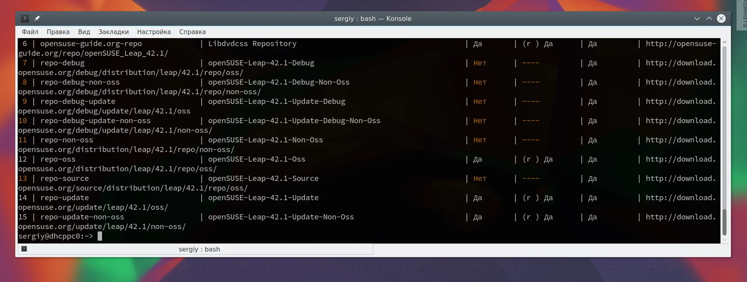The height and width of the screenshot is (282, 747).
Task: Click the terminal scrollbar thumb
Action: point(724,222)
